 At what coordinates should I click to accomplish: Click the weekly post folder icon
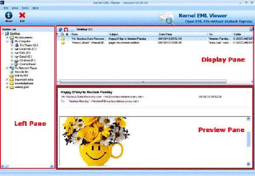pos(11,87)
